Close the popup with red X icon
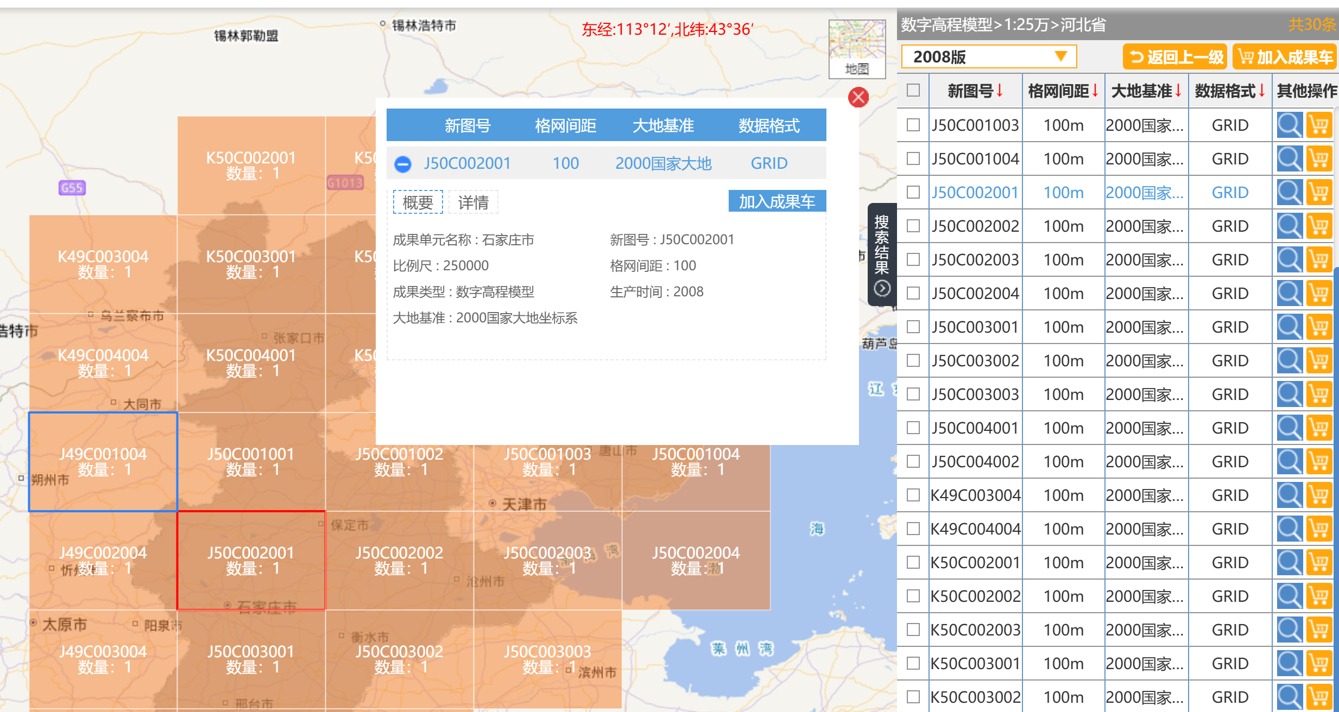 click(x=858, y=98)
